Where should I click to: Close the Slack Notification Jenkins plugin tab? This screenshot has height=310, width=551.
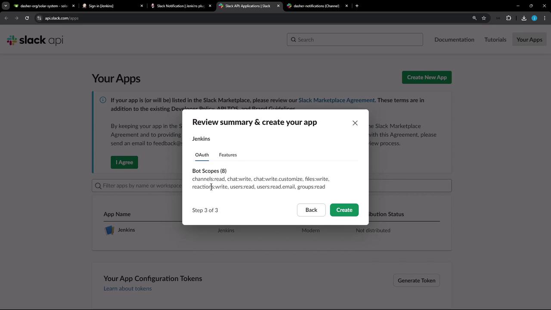point(210,6)
